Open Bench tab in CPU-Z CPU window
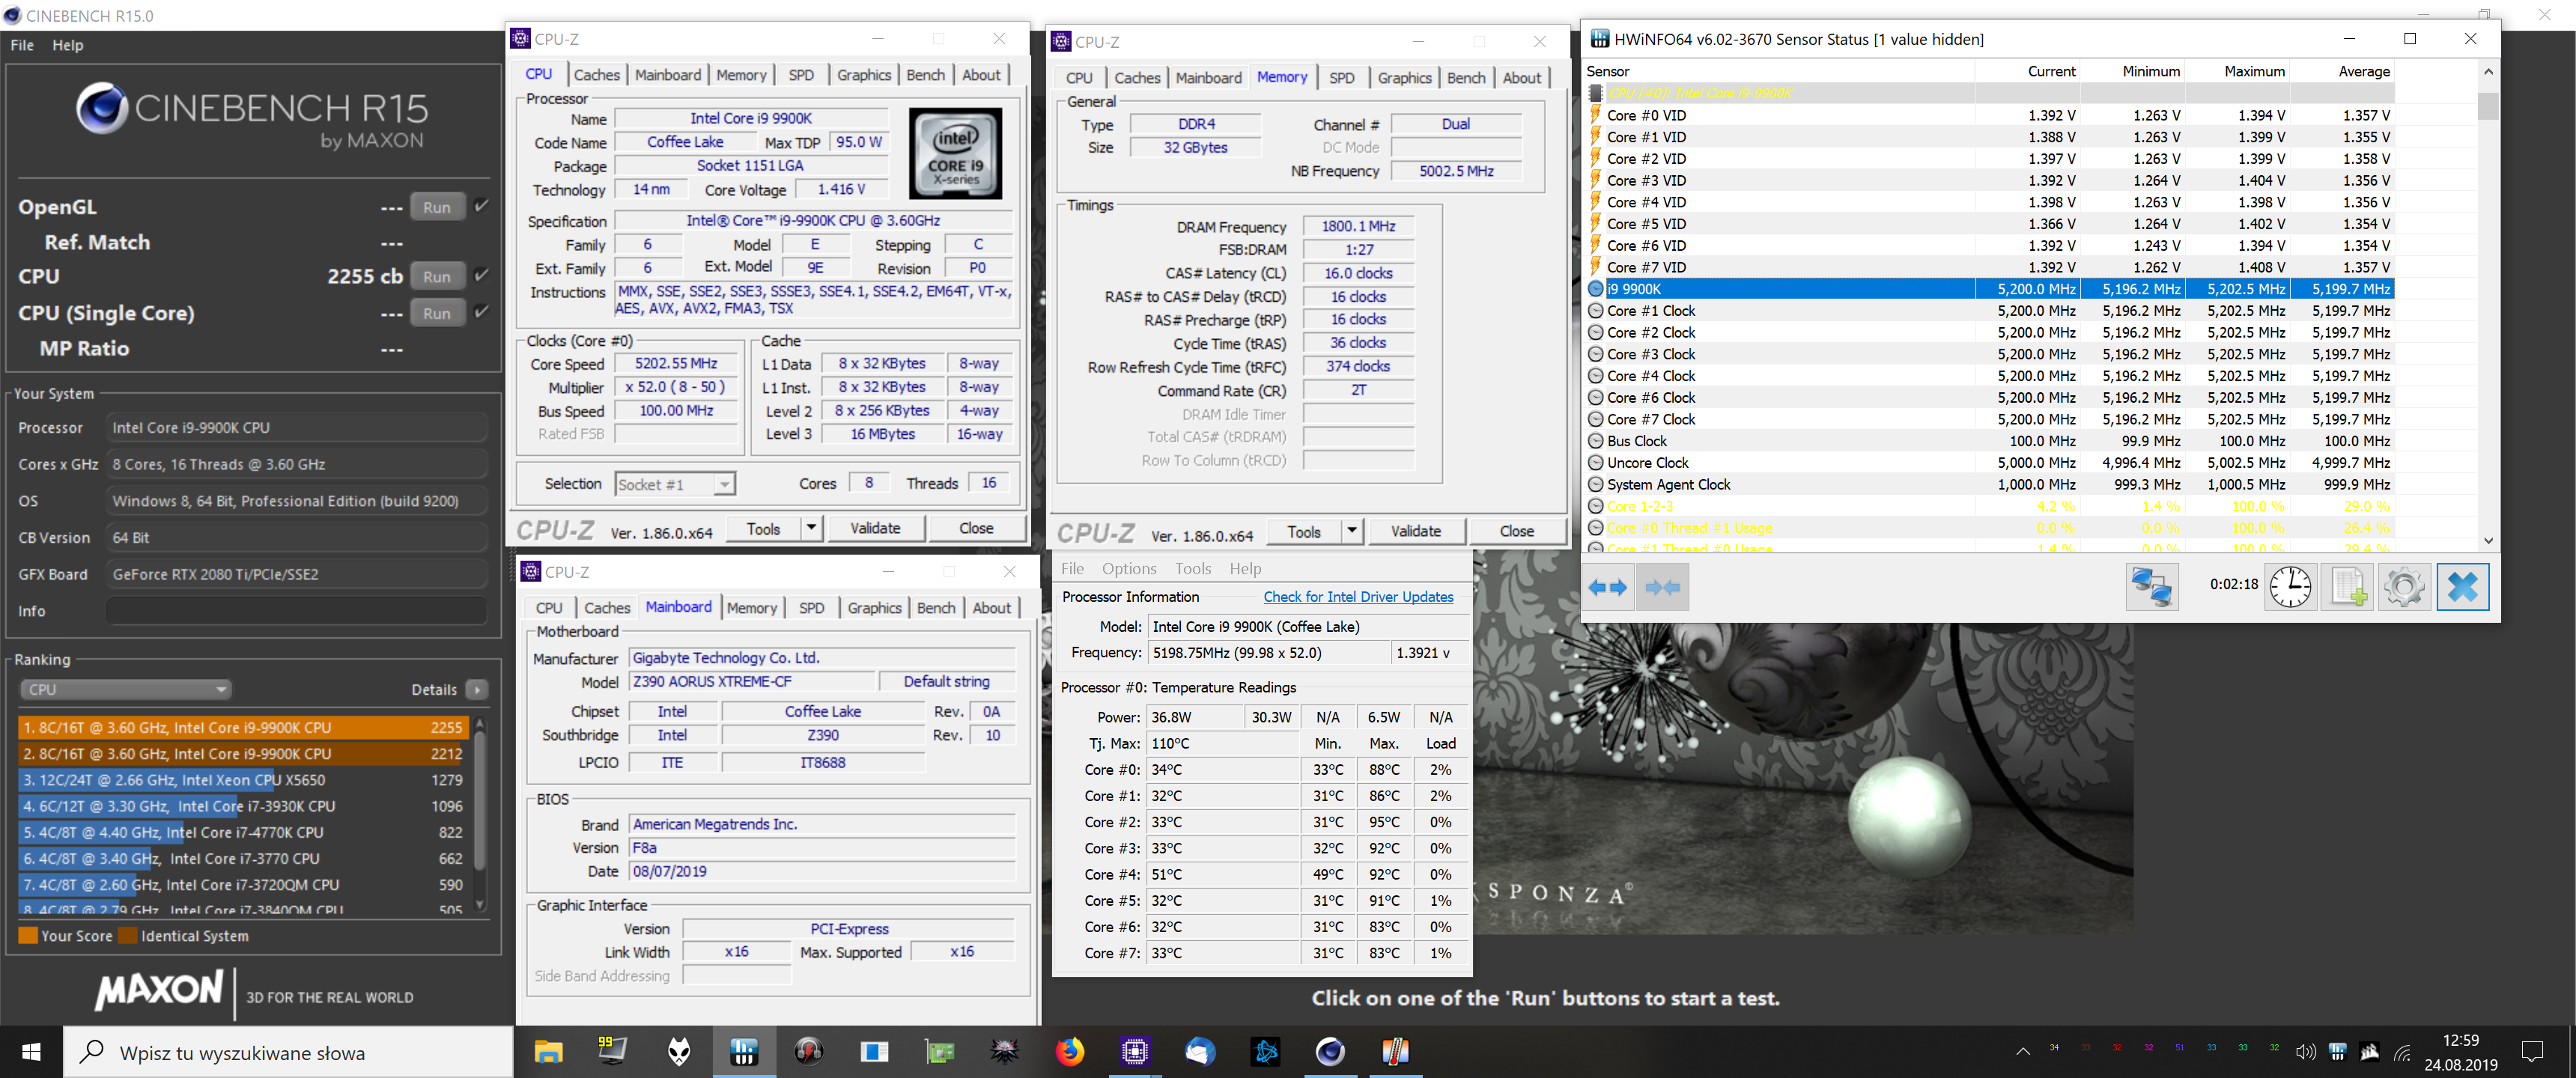 pos(925,75)
